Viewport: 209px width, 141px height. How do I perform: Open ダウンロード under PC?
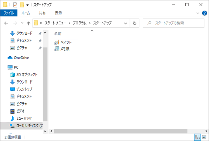[24, 82]
